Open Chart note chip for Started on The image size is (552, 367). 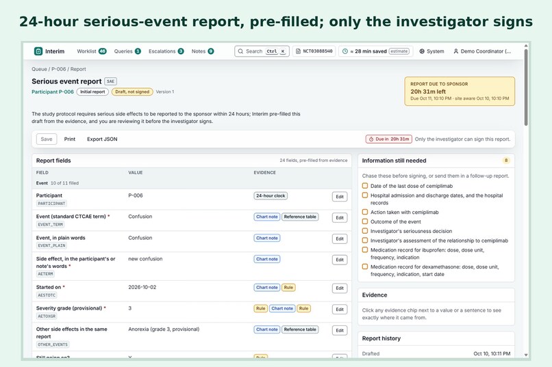(x=267, y=287)
